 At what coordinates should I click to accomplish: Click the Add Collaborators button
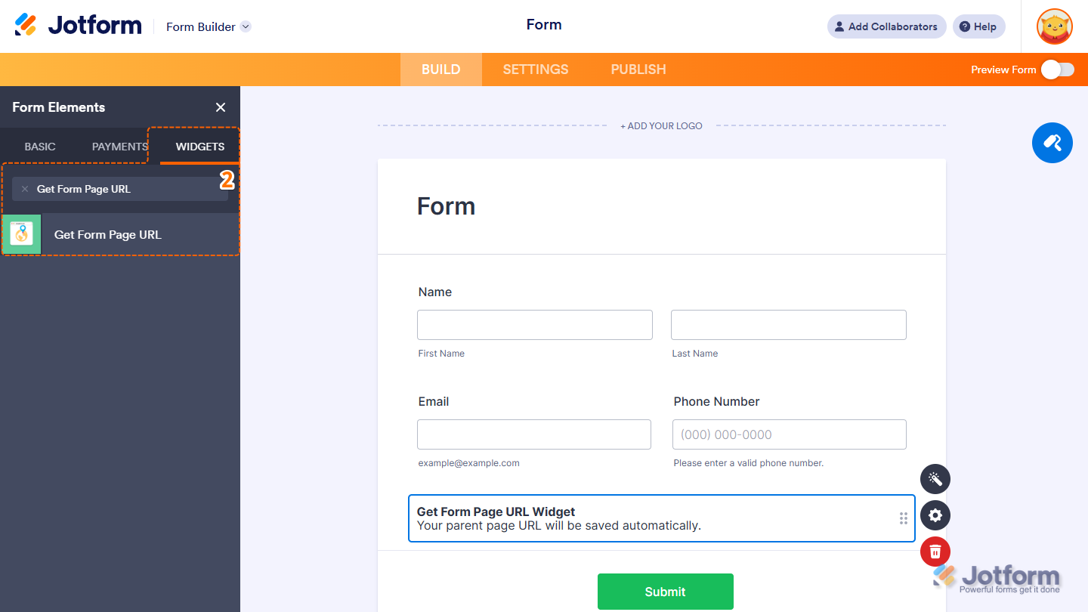point(886,26)
